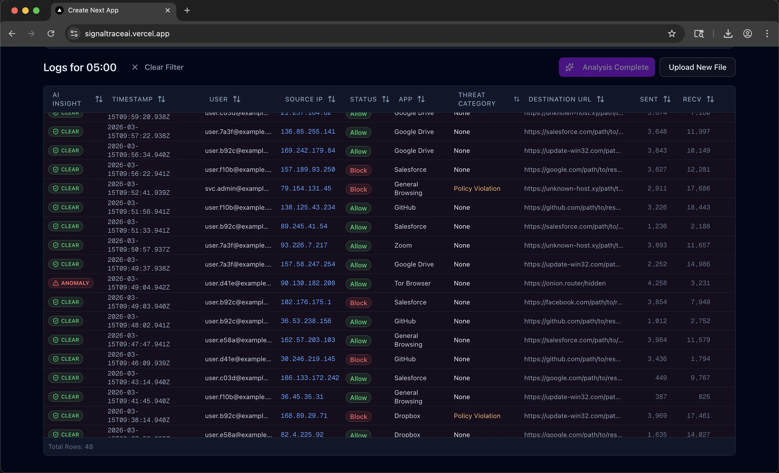
Task: Toggle sort order on the Status column
Action: click(386, 99)
